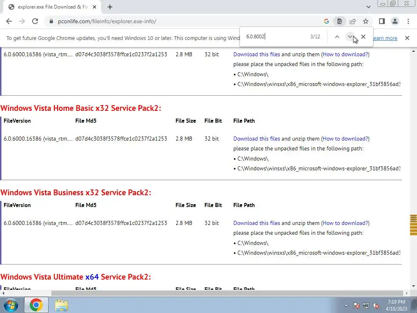This screenshot has height=313, width=417.
Task: Click the muted volume tray icon
Action: click(x=376, y=305)
